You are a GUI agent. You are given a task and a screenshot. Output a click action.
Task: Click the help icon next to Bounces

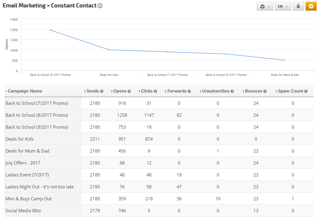click(x=265, y=91)
